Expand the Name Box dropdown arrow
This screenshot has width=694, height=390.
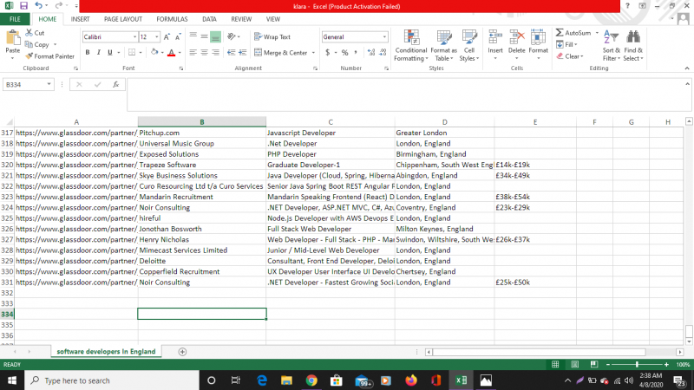(49, 84)
